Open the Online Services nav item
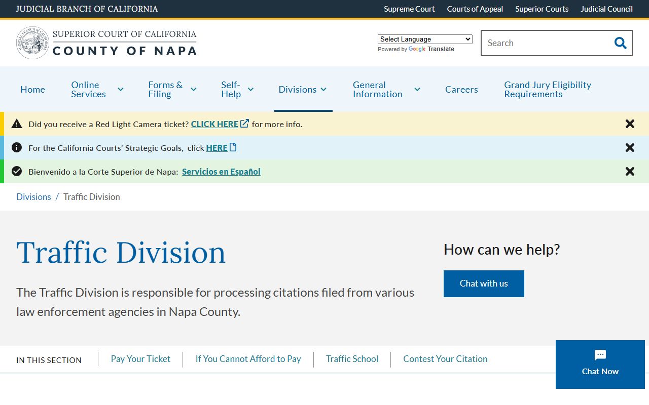This screenshot has height=405, width=649. [88, 90]
